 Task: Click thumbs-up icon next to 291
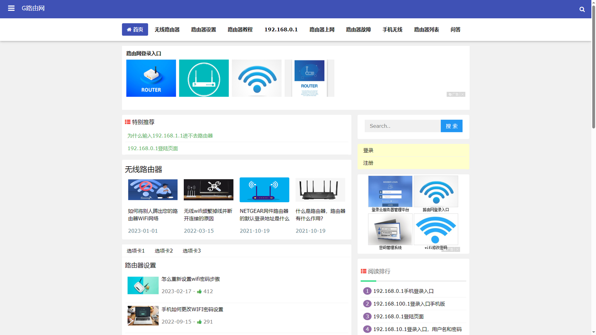199,322
